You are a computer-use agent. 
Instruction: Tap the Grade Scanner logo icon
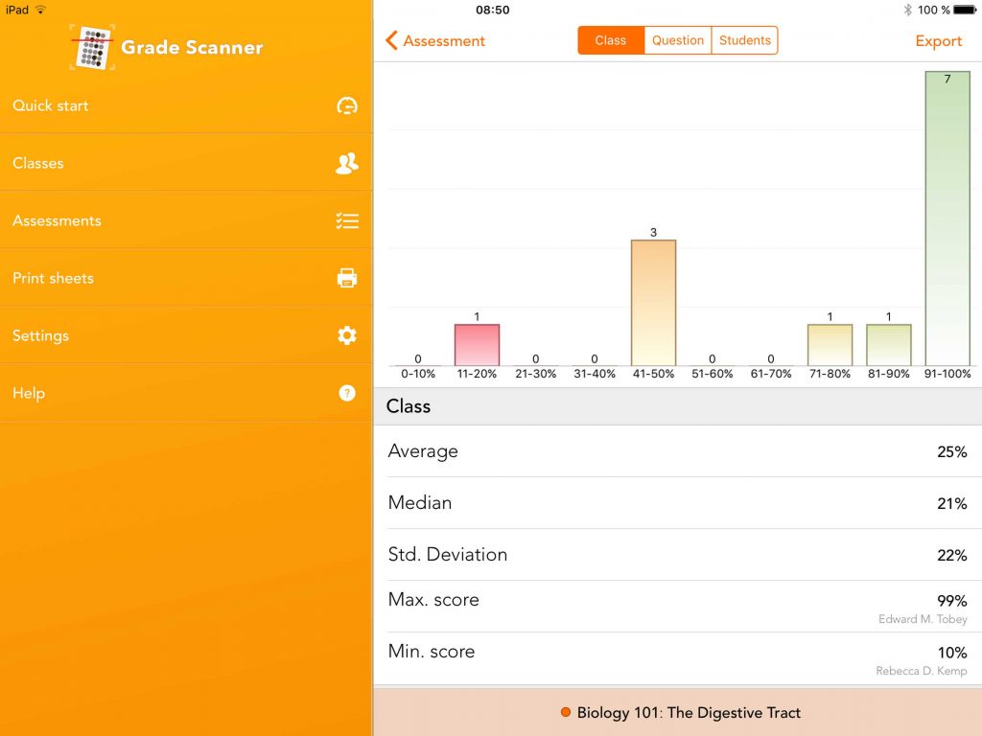(92, 47)
